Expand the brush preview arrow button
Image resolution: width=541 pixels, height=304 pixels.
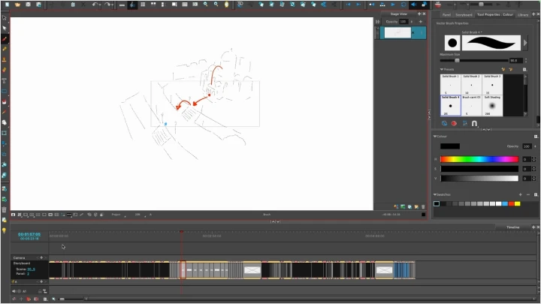[525, 43]
